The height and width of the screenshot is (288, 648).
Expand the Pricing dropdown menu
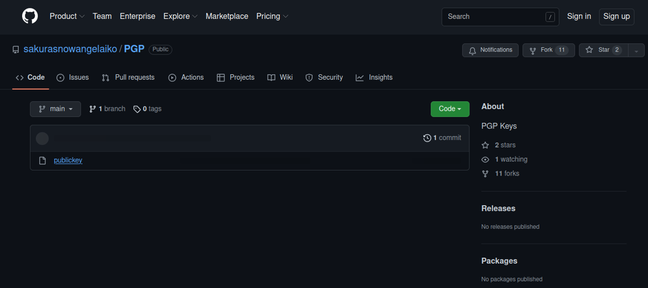tap(272, 16)
